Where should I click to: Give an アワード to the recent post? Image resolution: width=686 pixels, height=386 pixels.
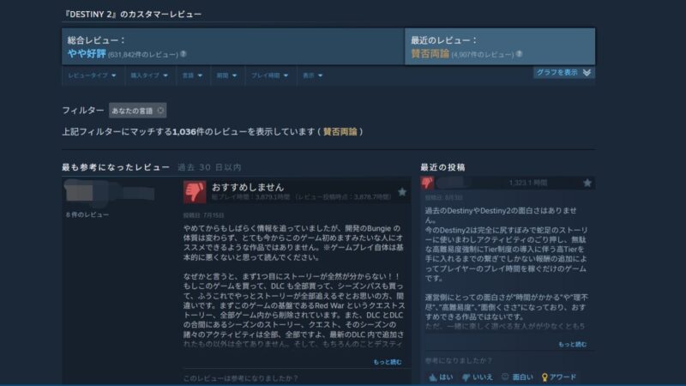559,377
